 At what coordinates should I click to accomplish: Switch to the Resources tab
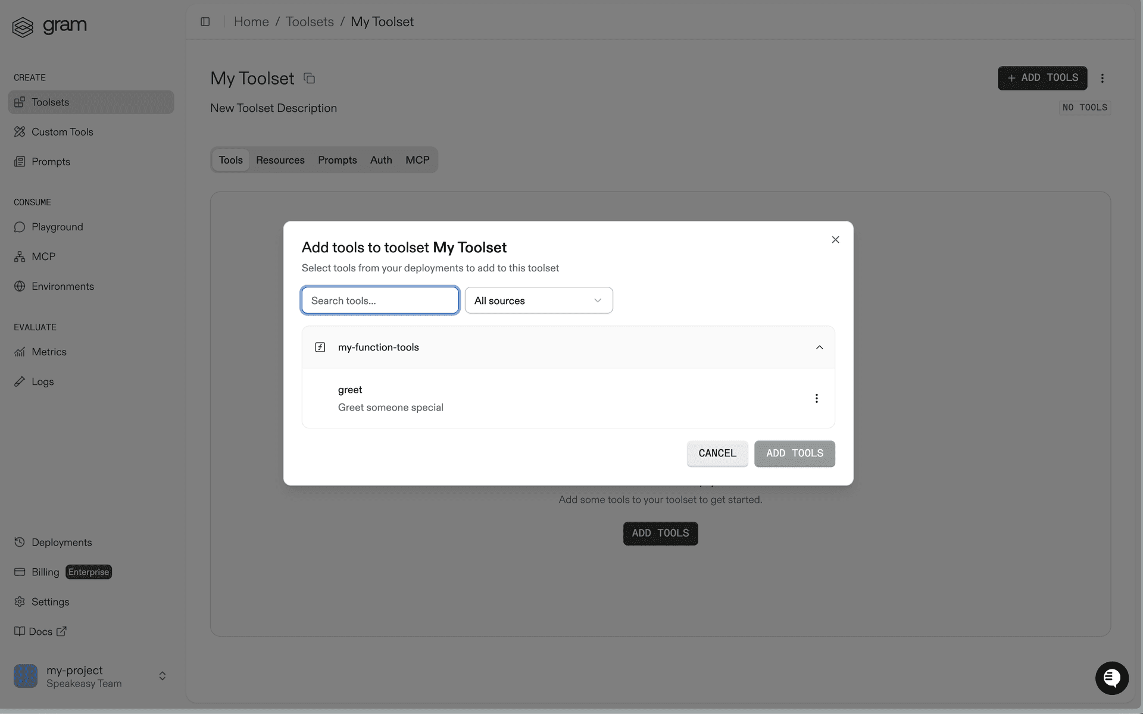[280, 159]
